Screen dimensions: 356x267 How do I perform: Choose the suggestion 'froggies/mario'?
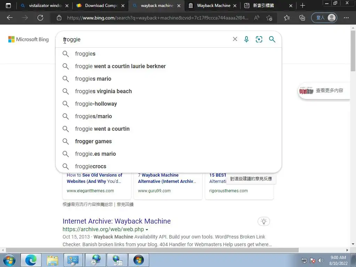pos(169,116)
